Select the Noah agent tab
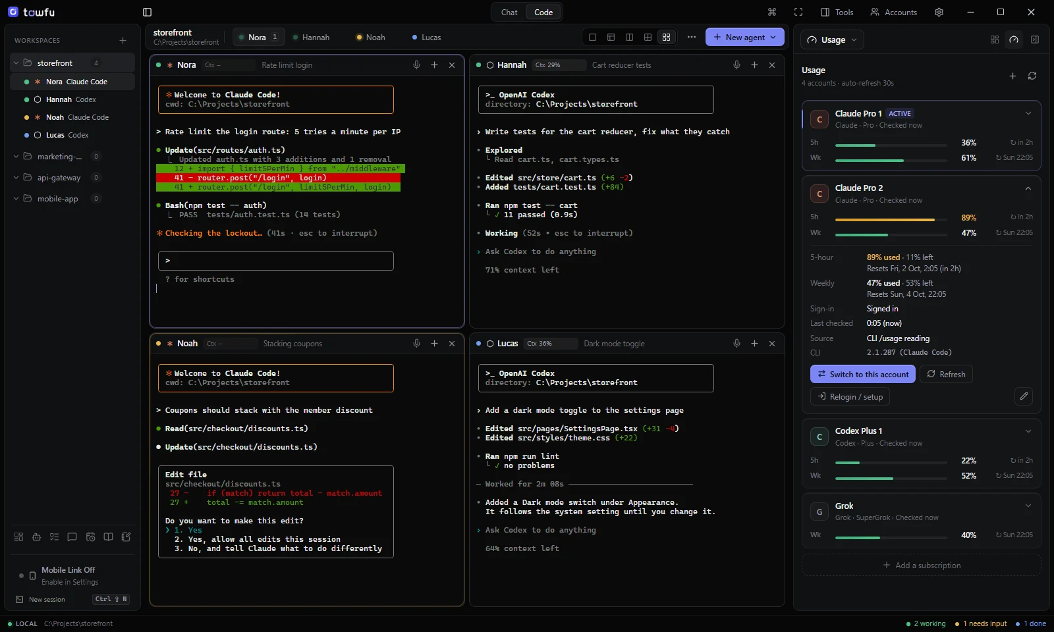1054x632 pixels. pyautogui.click(x=371, y=37)
